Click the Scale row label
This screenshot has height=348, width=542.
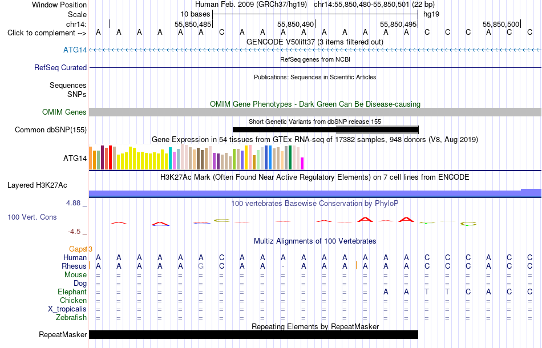(x=77, y=14)
